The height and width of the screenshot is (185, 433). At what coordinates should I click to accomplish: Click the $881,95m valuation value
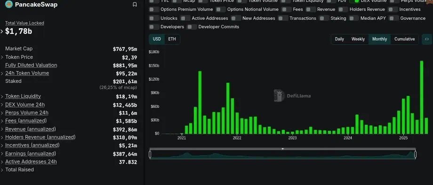point(125,66)
